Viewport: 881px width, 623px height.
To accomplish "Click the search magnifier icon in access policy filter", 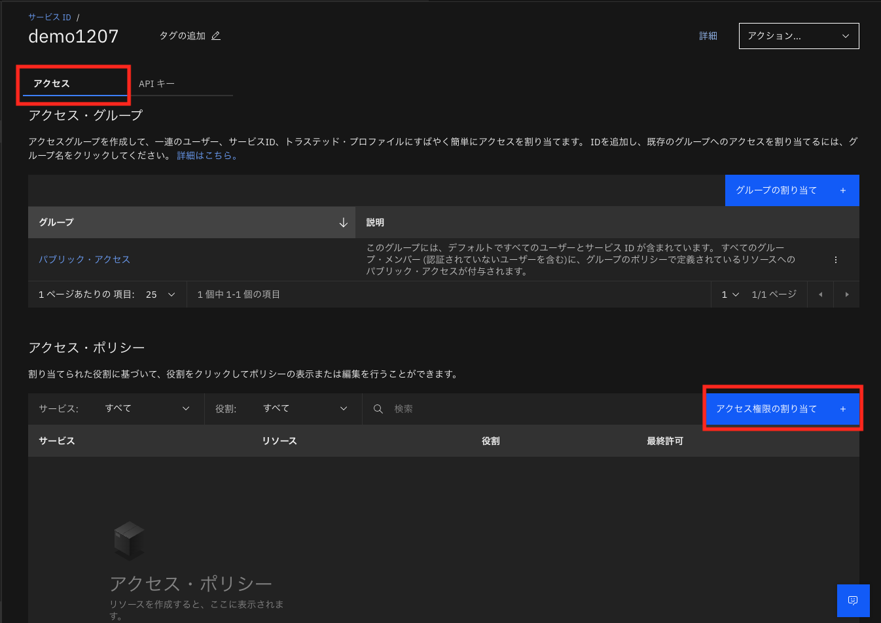I will 378,408.
